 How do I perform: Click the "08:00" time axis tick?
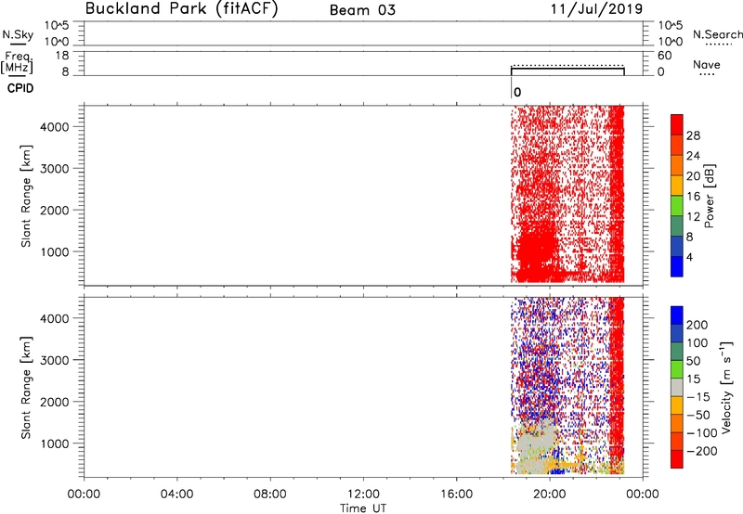coord(270,495)
